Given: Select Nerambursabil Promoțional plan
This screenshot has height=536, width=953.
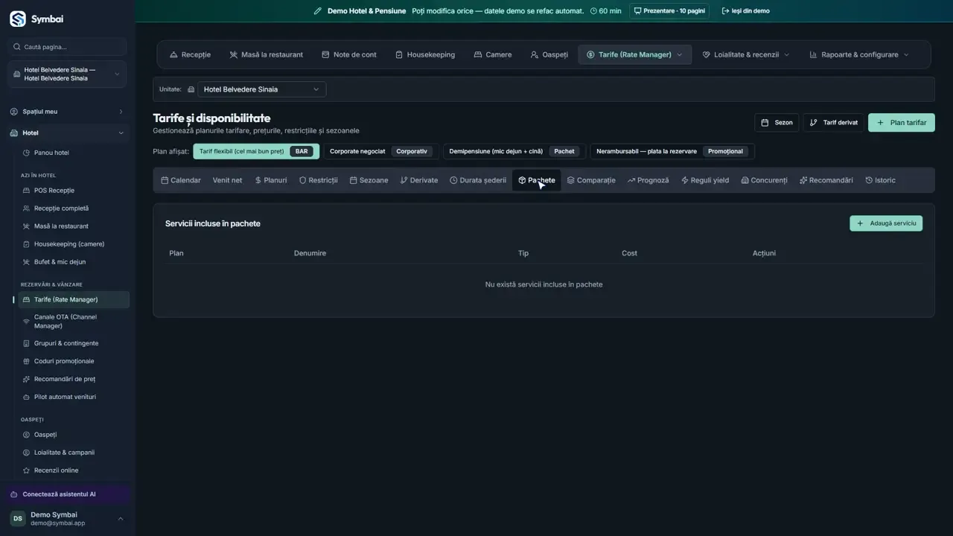Looking at the screenshot, I should pos(672,151).
